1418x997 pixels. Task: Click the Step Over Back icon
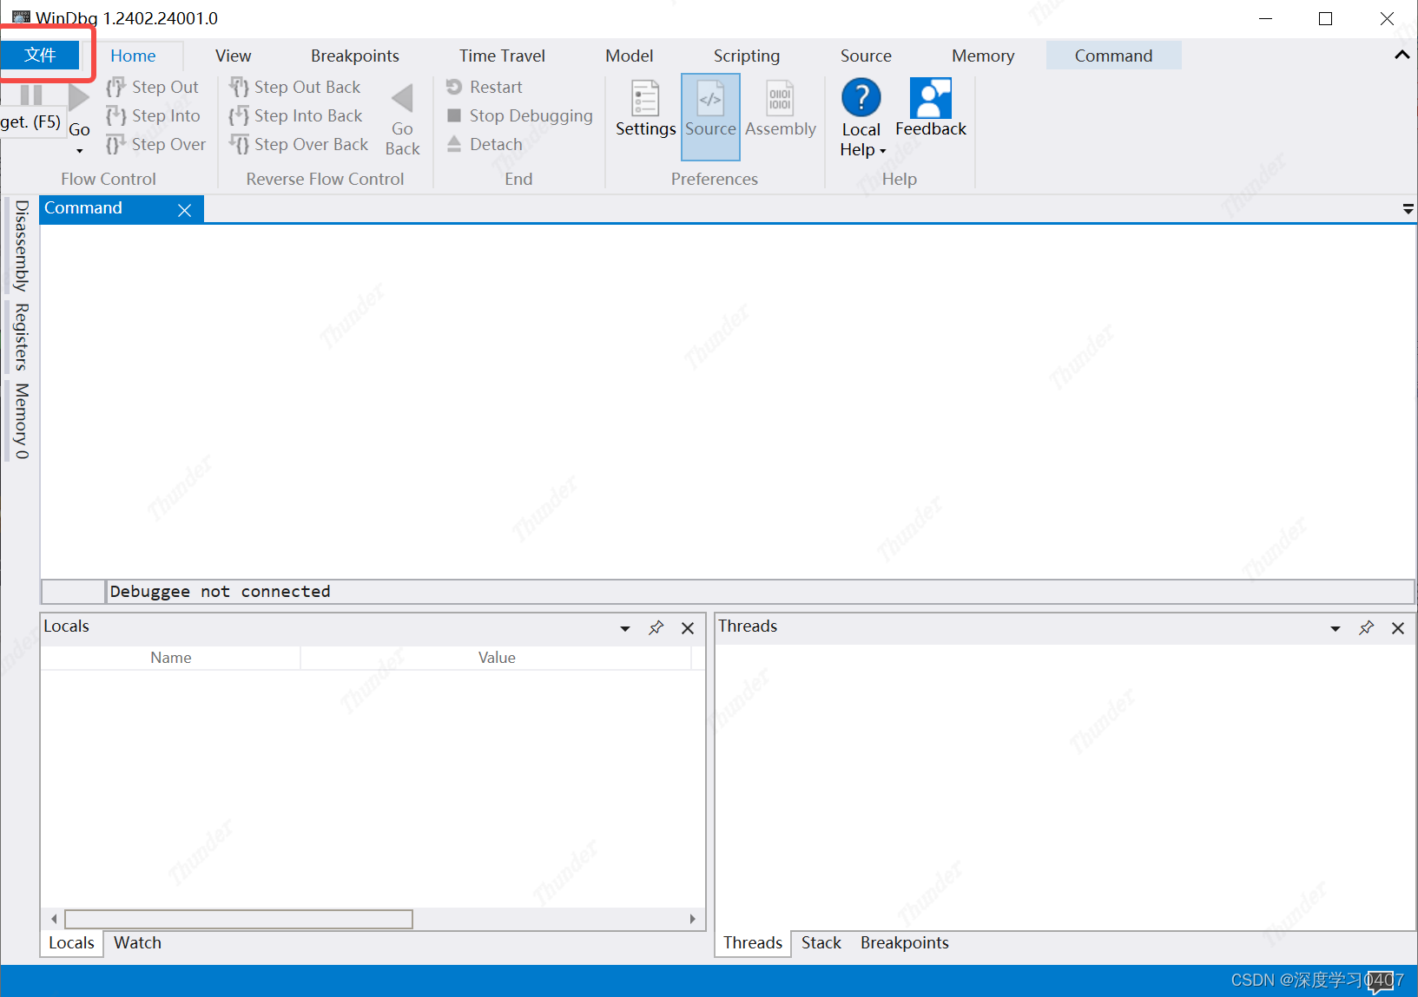click(x=239, y=144)
